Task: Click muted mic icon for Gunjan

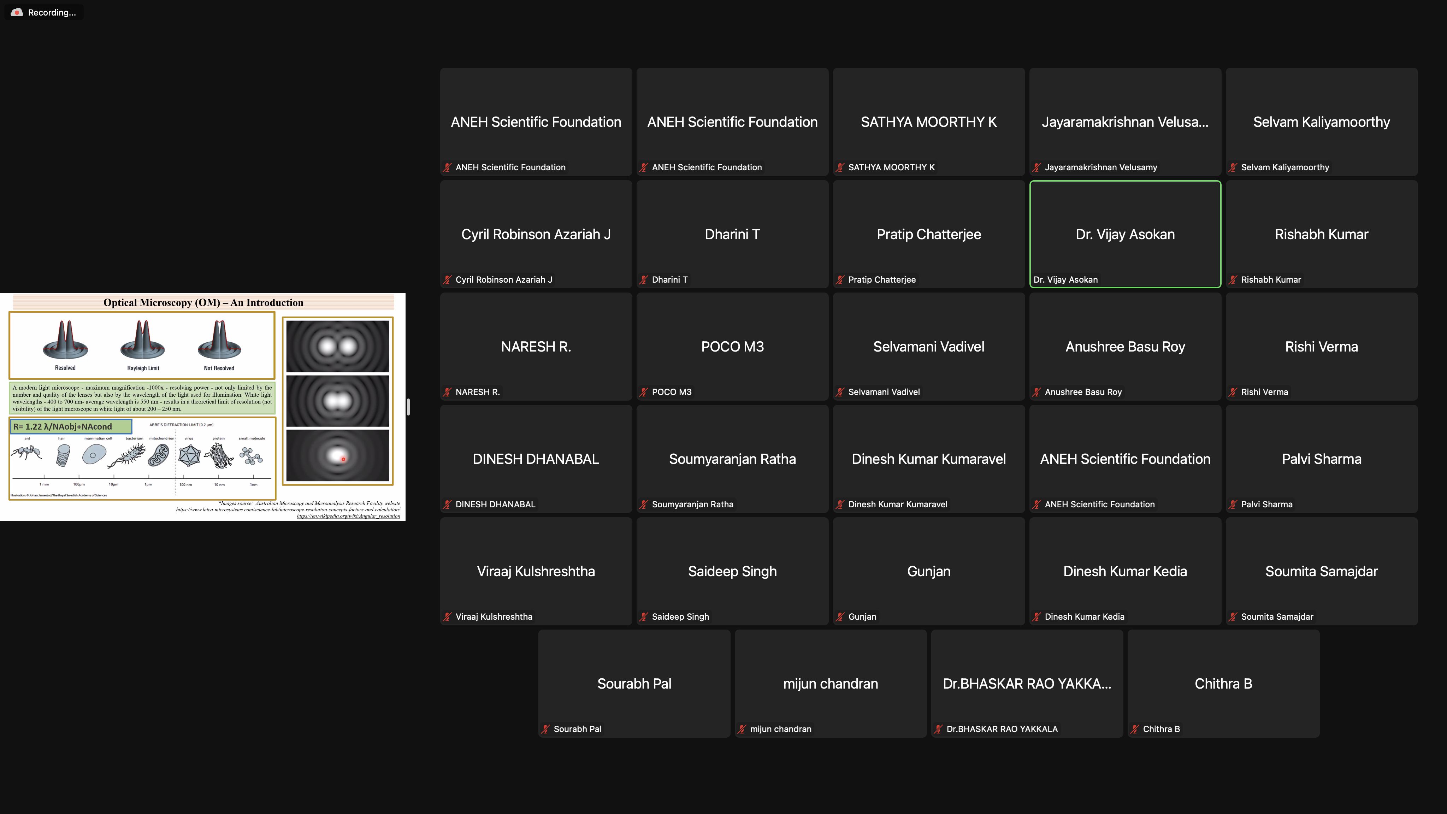Action: [840, 617]
